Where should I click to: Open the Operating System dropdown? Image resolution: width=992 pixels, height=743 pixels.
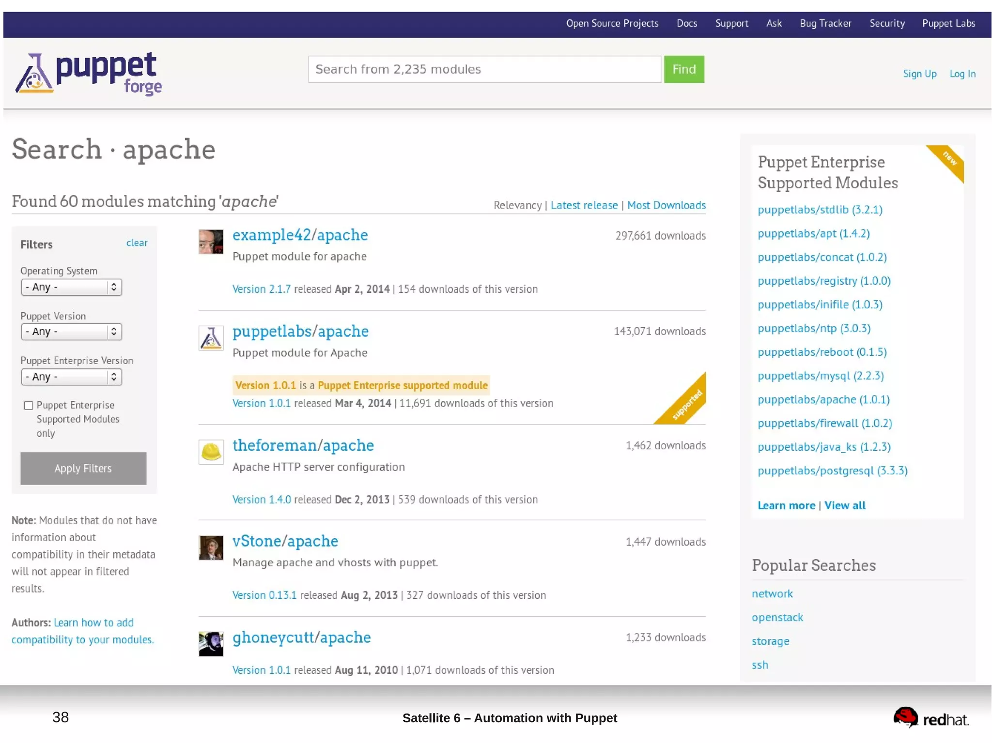(71, 287)
